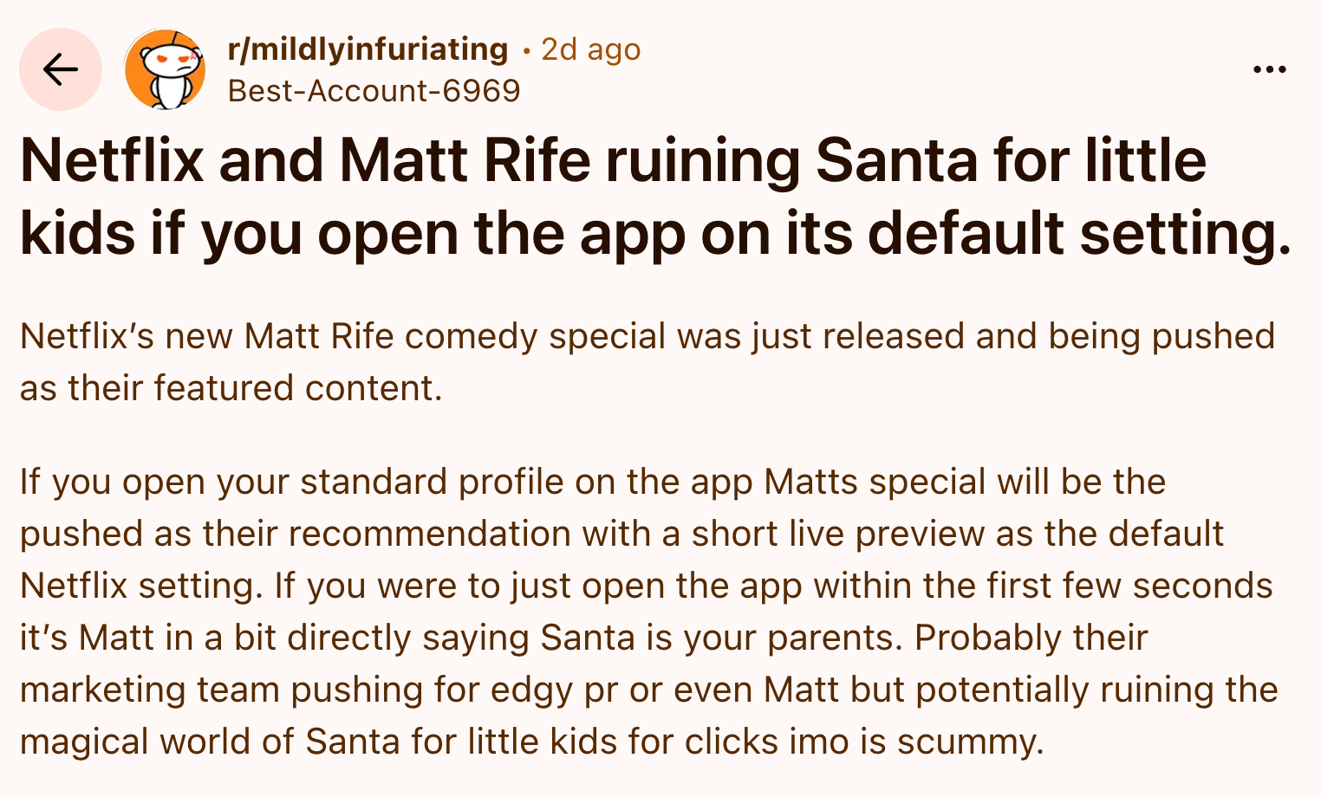This screenshot has height=797, width=1321.
Task: Open the r/mildlyinfuriating subreddit link
Action: pyautogui.click(x=368, y=49)
